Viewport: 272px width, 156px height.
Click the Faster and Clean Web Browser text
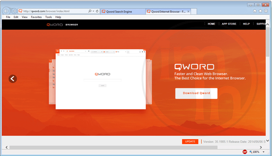click(201, 74)
